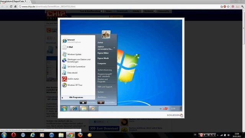
Task: Click the HyperCam recording toolbar in the tray
Action: [207, 135]
